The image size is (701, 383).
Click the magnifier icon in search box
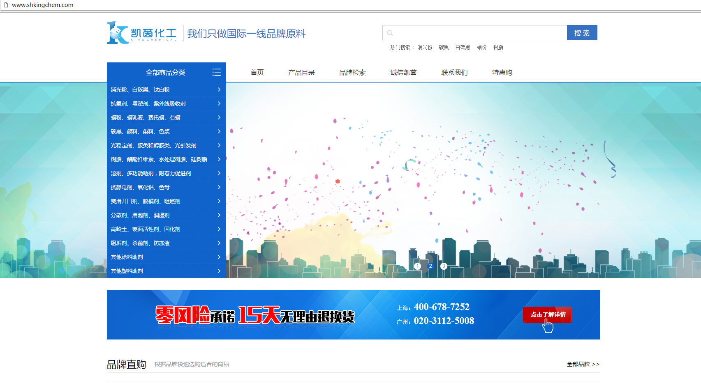390,33
